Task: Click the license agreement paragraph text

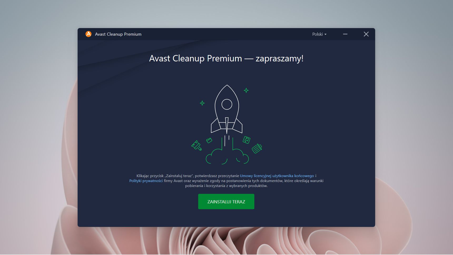Action: (226, 181)
